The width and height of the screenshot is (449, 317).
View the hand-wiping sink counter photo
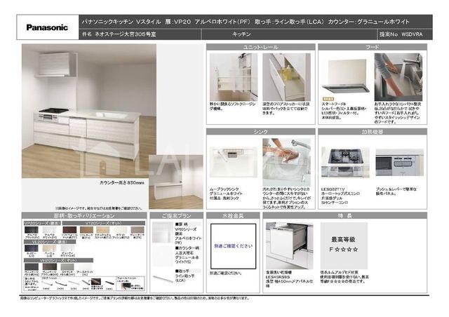pyautogui.click(x=286, y=163)
